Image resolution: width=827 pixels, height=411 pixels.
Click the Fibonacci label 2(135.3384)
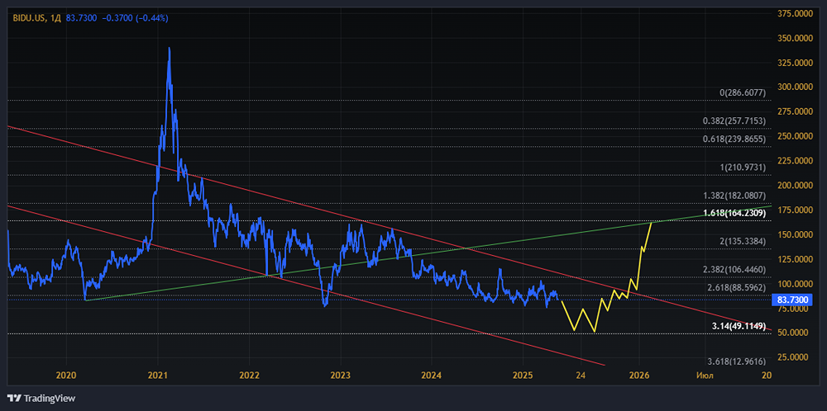coord(742,242)
